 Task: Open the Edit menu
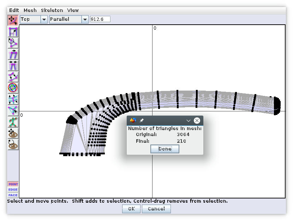coord(14,10)
